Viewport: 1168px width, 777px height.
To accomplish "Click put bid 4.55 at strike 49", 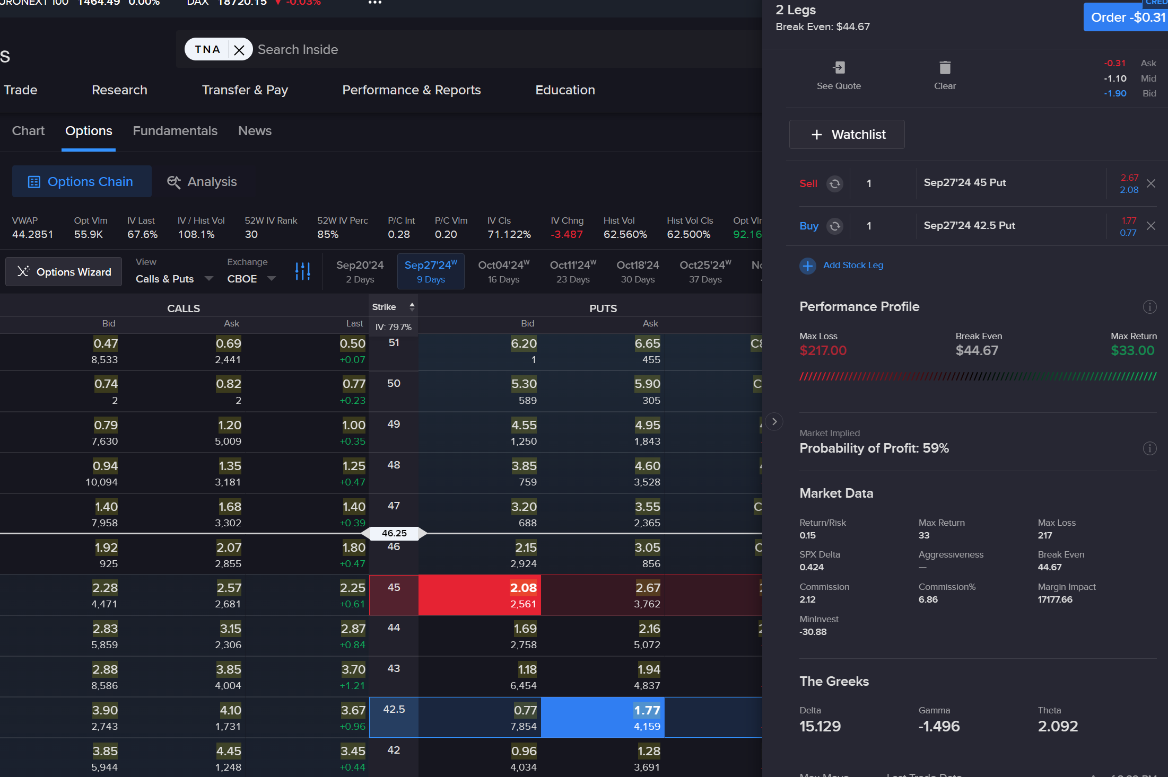I will pos(524,425).
